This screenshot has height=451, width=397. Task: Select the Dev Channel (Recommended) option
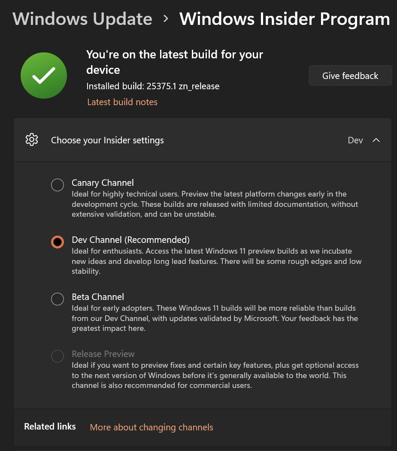(x=58, y=242)
